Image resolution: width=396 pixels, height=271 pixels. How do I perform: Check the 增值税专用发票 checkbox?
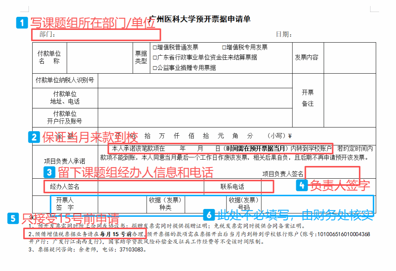224,47
